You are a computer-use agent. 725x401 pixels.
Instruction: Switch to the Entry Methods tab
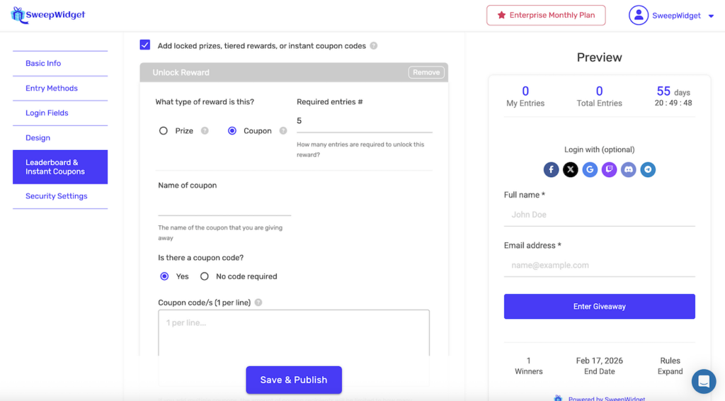(x=52, y=89)
